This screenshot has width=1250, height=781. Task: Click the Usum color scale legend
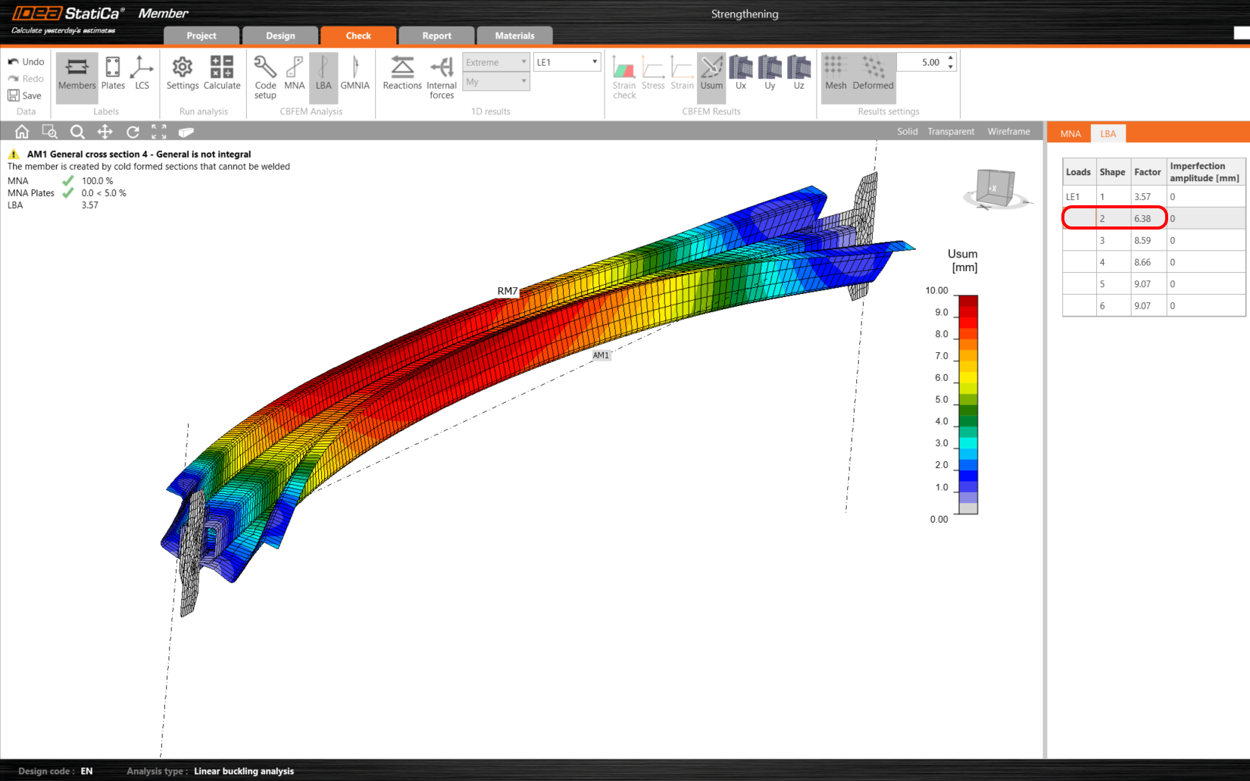pos(967,405)
